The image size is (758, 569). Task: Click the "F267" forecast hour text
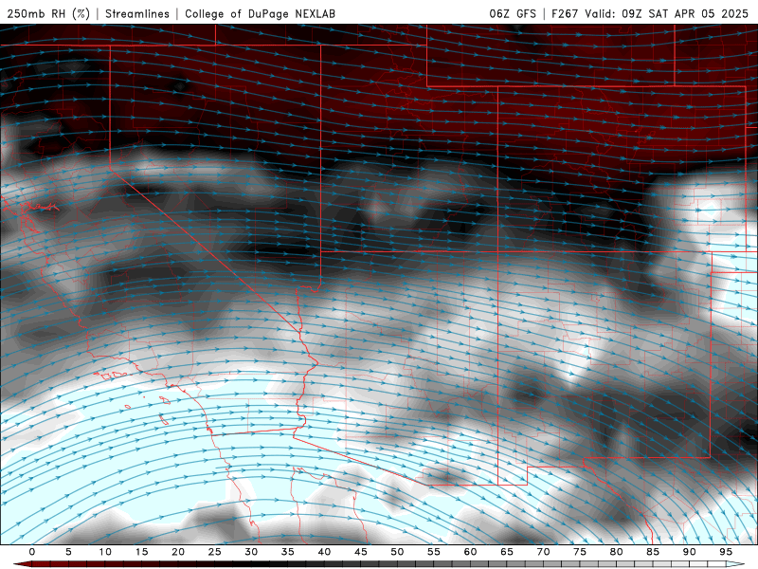(x=565, y=13)
